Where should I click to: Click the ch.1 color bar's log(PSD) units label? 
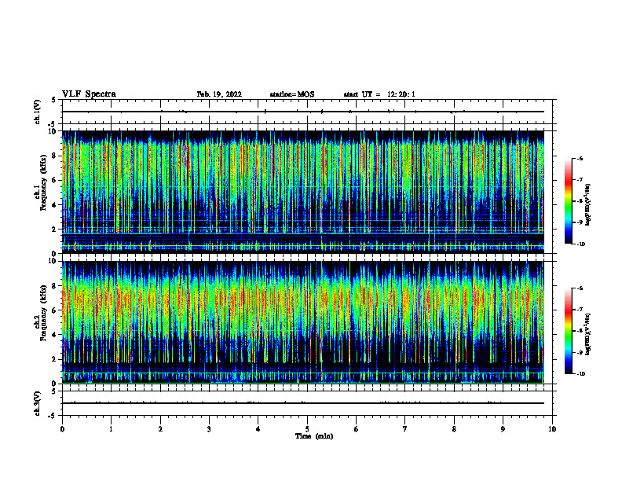[588, 204]
